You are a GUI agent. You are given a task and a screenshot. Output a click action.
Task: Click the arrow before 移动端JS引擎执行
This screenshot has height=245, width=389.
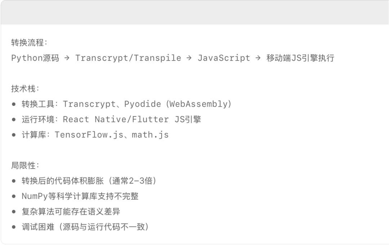(x=258, y=58)
